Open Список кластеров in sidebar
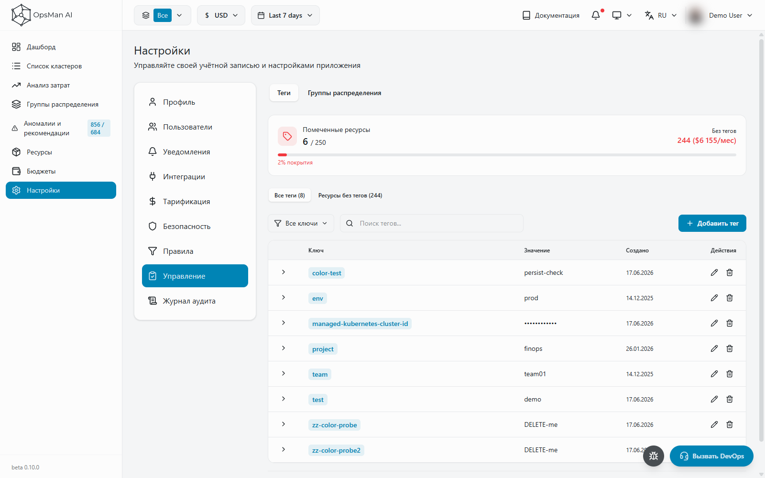The height and width of the screenshot is (478, 765). [x=61, y=66]
